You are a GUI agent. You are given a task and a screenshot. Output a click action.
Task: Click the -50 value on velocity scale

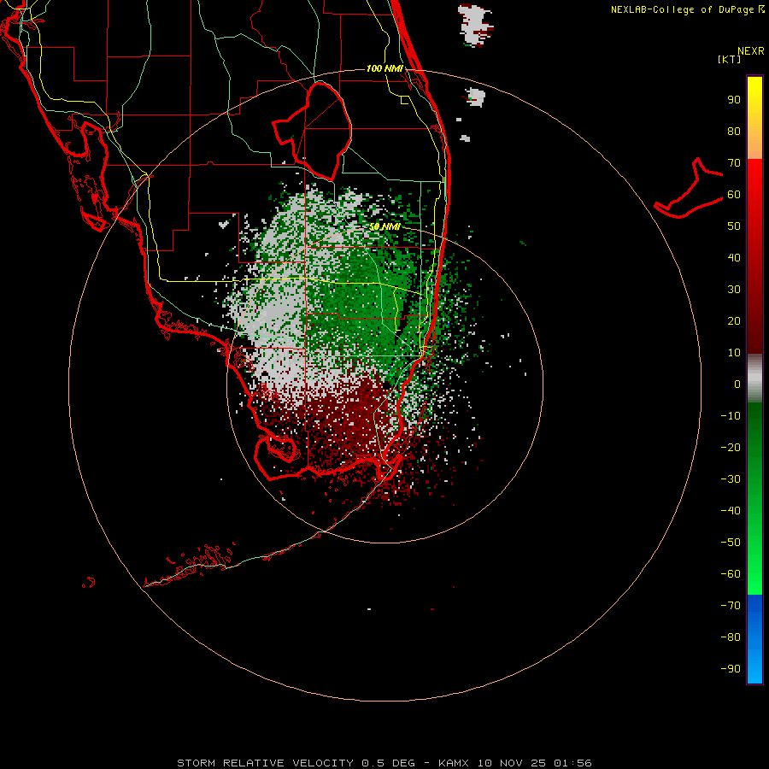pos(731,543)
